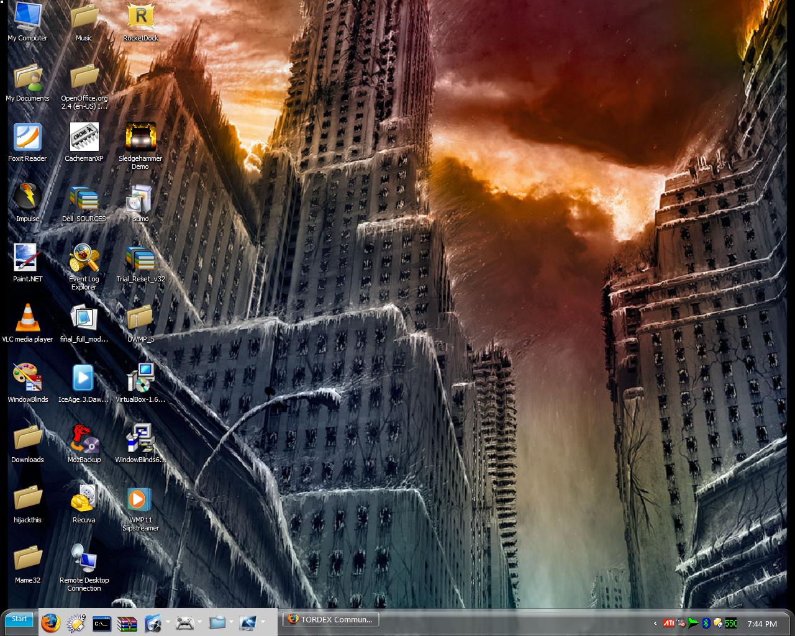Select the CachemanXP desktop icon

(84, 138)
